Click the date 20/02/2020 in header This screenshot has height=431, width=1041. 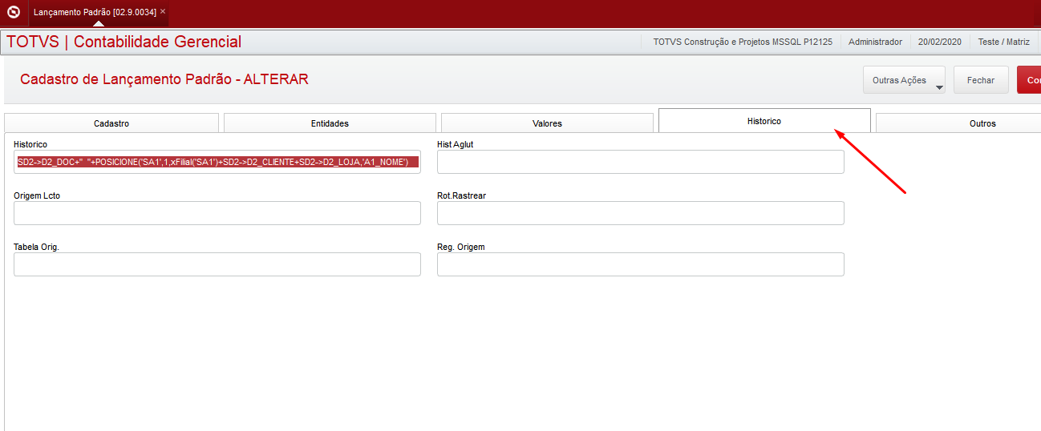939,42
